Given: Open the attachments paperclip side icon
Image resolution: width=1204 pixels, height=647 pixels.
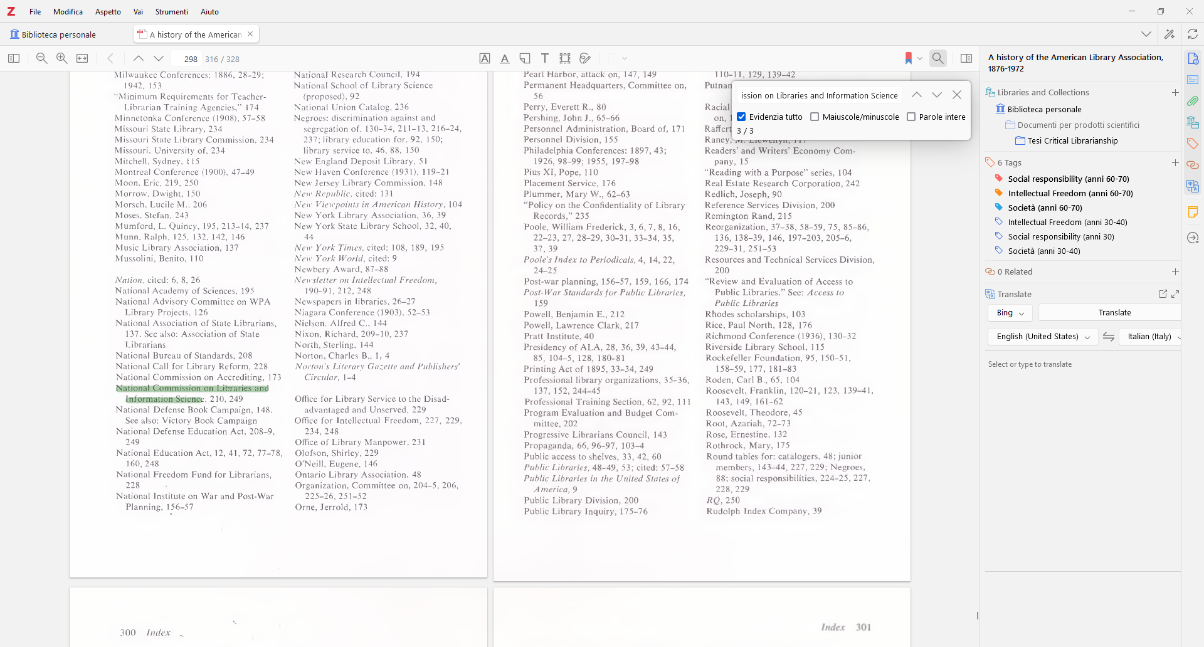Looking at the screenshot, I should pyautogui.click(x=1193, y=101).
